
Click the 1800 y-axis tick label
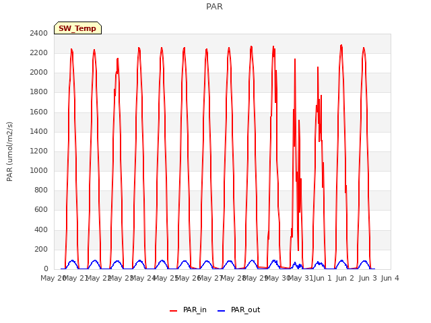(39, 92)
